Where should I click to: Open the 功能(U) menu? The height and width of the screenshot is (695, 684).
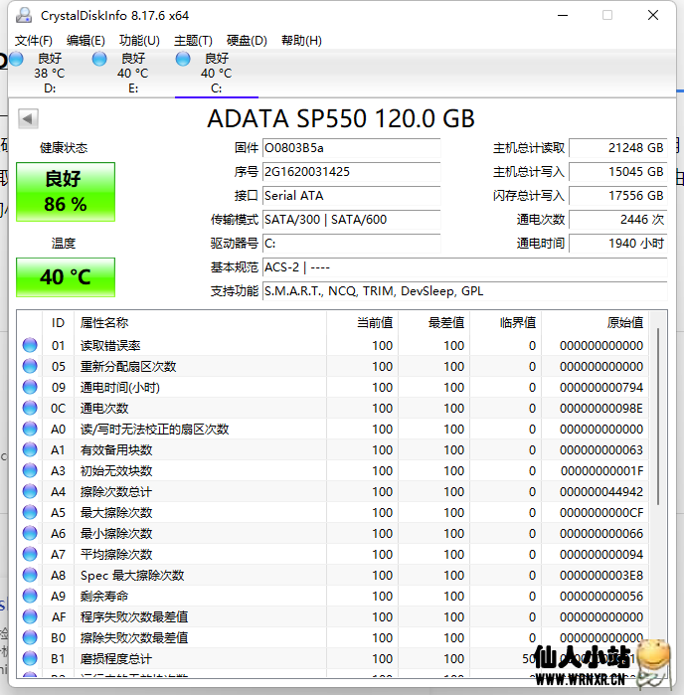pyautogui.click(x=139, y=41)
